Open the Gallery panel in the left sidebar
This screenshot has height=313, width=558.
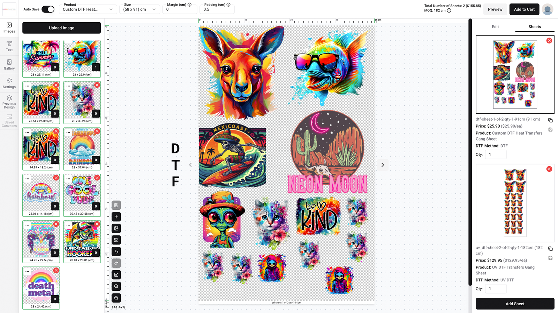tap(9, 65)
